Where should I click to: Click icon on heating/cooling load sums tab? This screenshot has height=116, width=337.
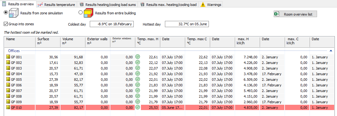81,4
